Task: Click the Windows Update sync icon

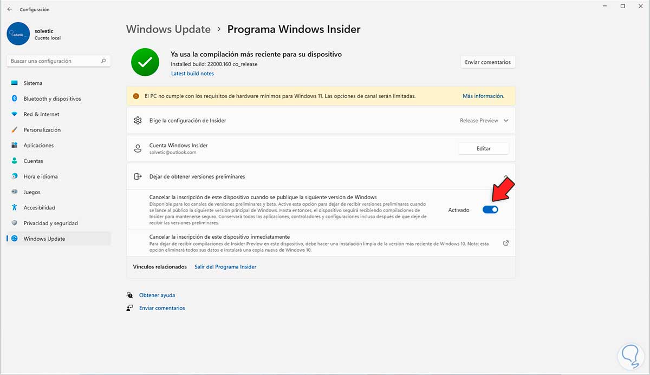Action: [x=14, y=239]
